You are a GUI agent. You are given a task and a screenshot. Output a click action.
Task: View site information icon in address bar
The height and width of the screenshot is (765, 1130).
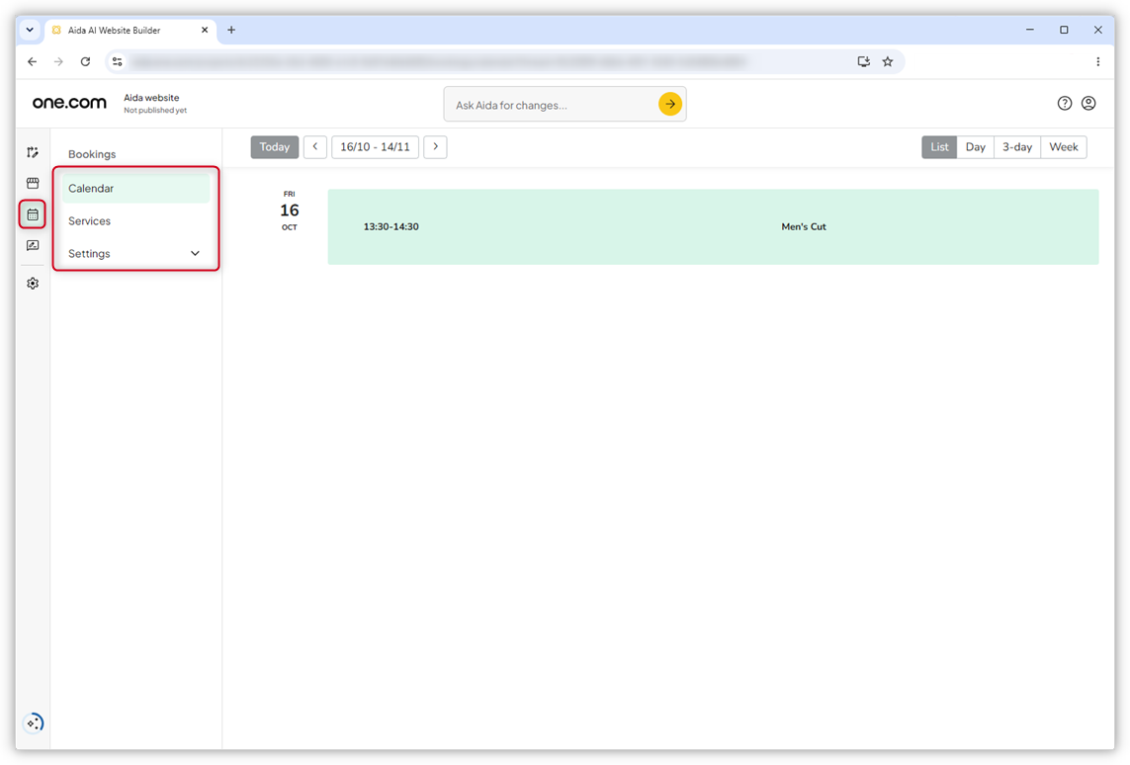[x=118, y=61]
